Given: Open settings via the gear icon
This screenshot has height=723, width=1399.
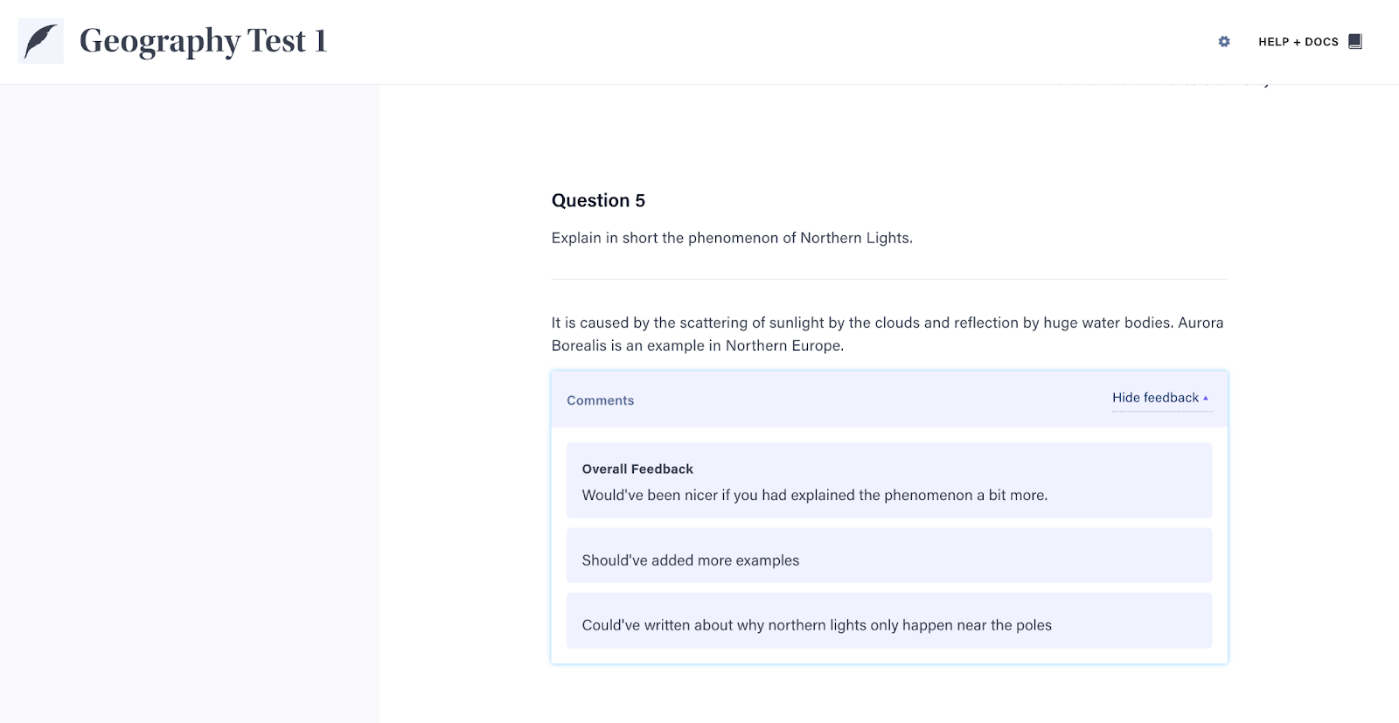Looking at the screenshot, I should pos(1224,41).
